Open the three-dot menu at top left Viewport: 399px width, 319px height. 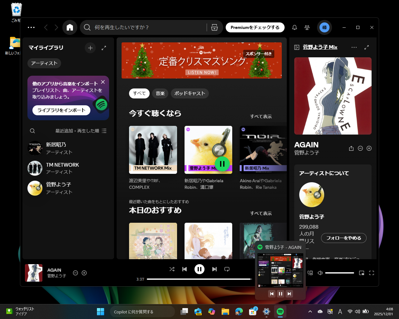31,27
